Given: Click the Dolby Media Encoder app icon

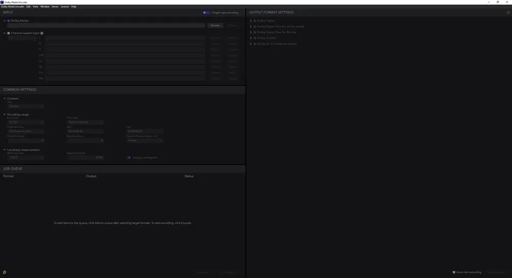Looking at the screenshot, I should coord(2,2).
